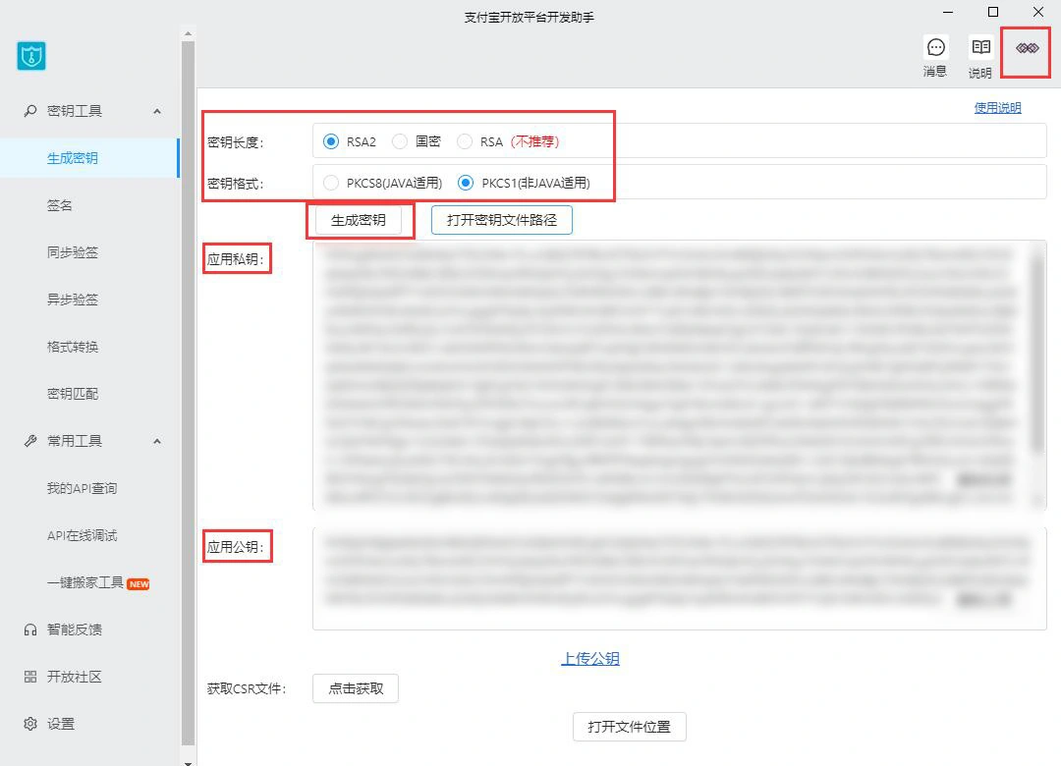The width and height of the screenshot is (1061, 766).
Task: Click the 设置 gear icon
Action: click(x=30, y=724)
